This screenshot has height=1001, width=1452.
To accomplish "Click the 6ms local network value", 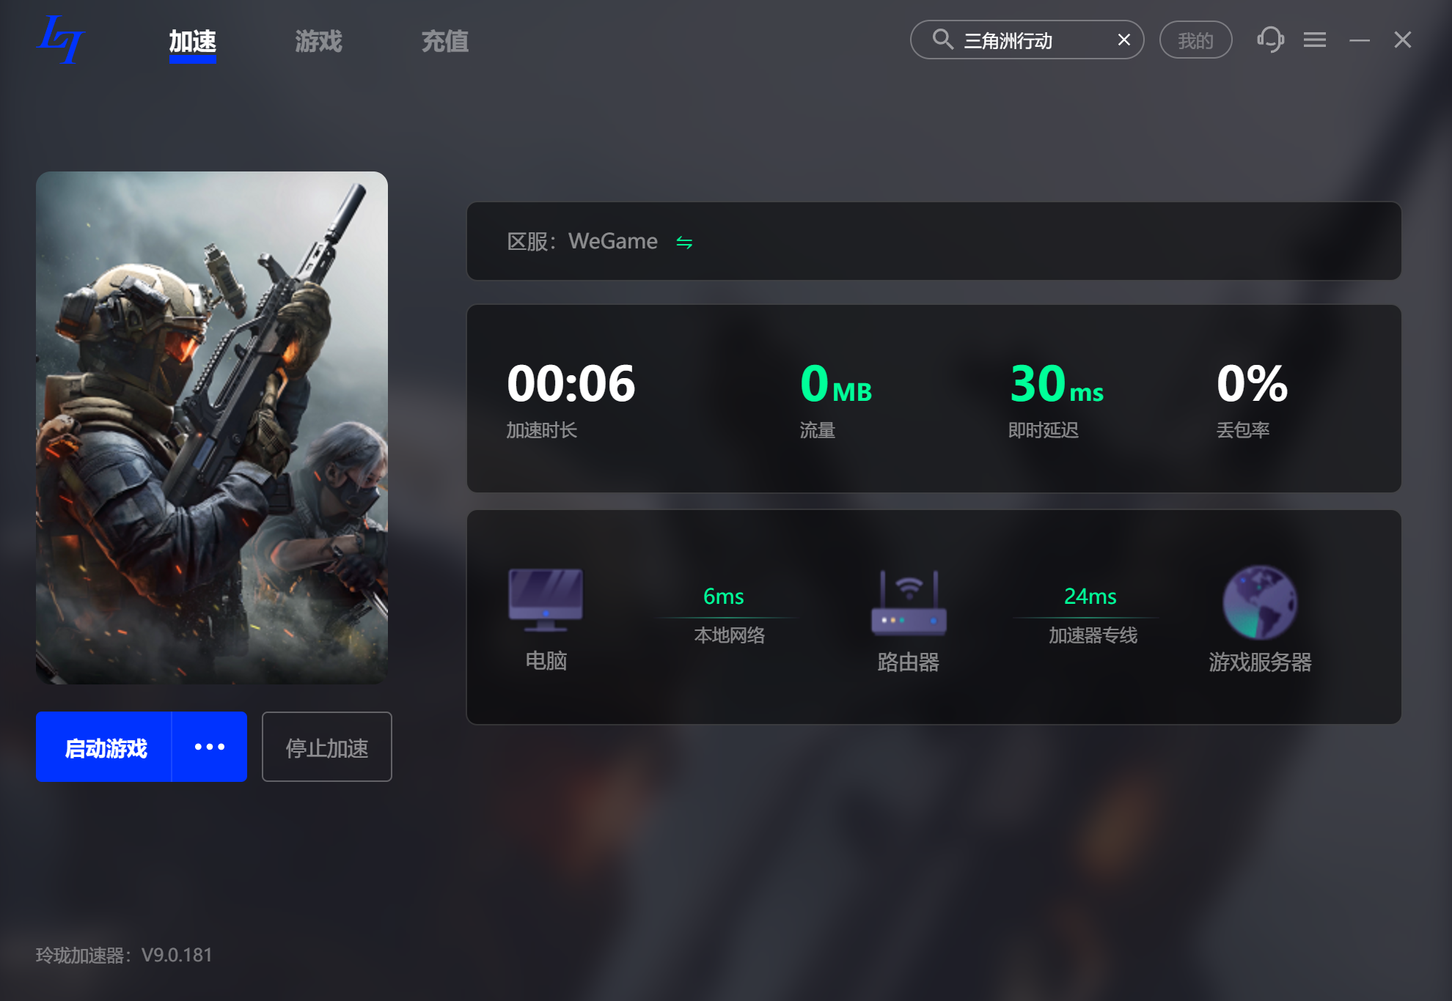I will (x=724, y=596).
